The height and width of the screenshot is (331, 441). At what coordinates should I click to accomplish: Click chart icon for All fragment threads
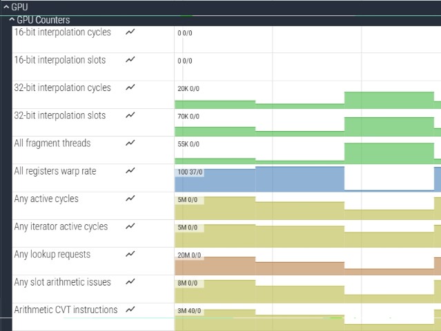pos(130,143)
